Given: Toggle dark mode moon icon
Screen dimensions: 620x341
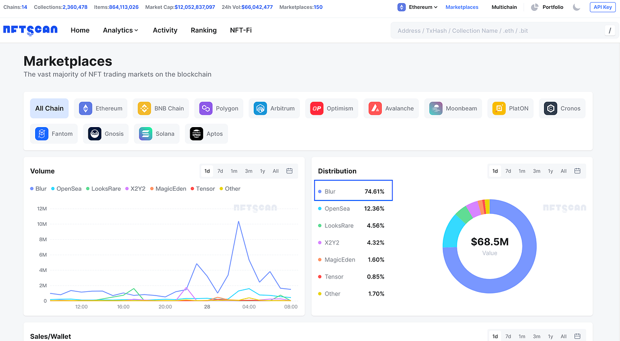Looking at the screenshot, I should pyautogui.click(x=577, y=7).
